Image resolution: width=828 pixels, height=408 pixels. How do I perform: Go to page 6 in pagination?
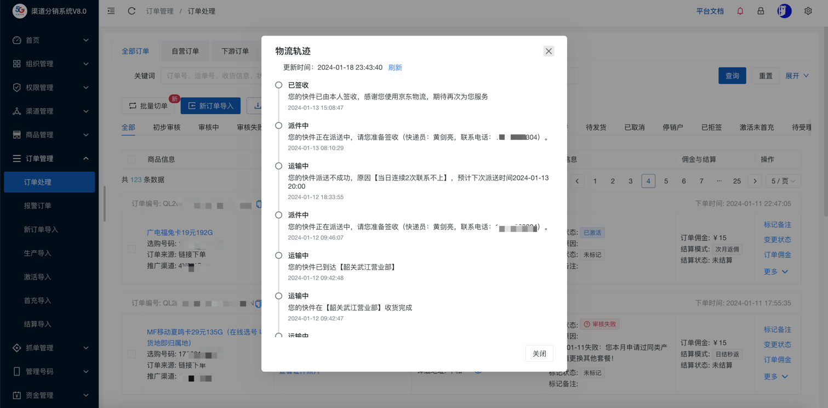point(683,181)
